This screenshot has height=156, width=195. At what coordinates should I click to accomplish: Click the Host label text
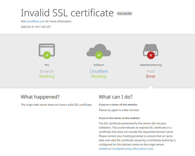151,71
